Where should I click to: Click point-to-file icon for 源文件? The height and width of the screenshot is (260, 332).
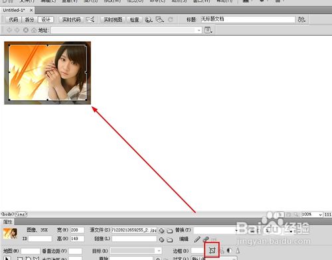click(x=161, y=231)
